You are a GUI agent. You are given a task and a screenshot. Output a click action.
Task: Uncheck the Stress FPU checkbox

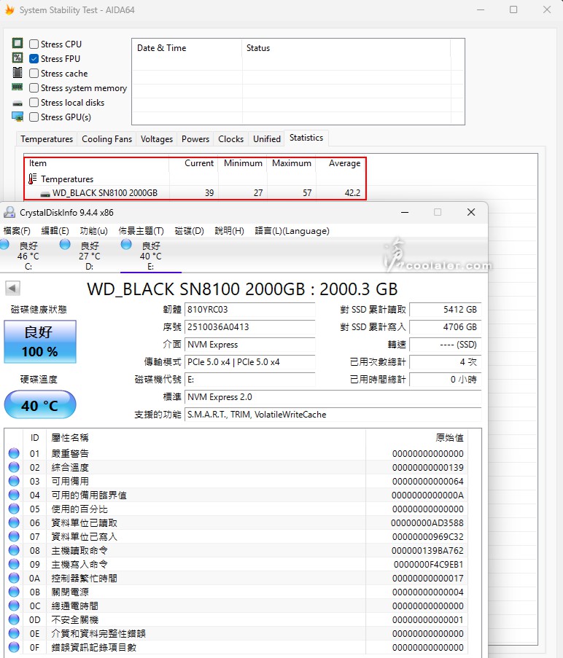click(x=34, y=59)
